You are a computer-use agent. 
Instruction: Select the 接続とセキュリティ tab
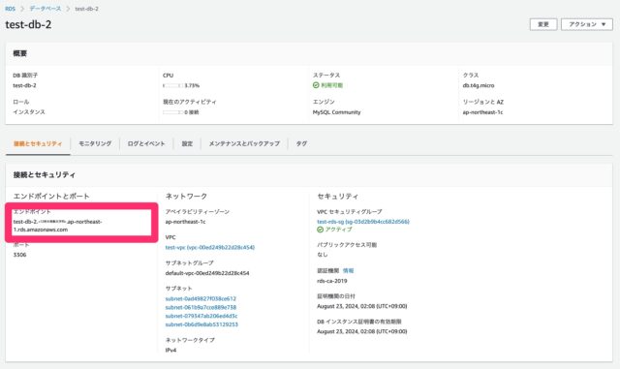(x=38, y=144)
